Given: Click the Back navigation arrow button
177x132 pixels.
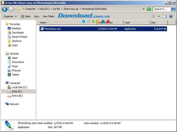Looking at the screenshot, I should click(x=5, y=9).
